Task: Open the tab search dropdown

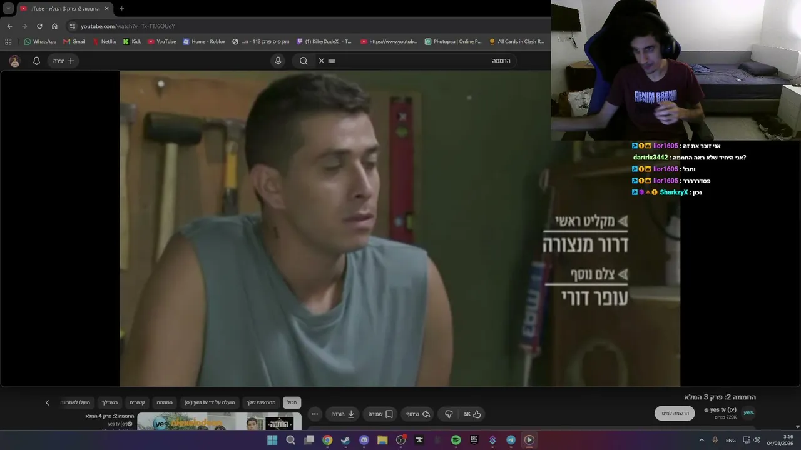Action: tap(8, 9)
